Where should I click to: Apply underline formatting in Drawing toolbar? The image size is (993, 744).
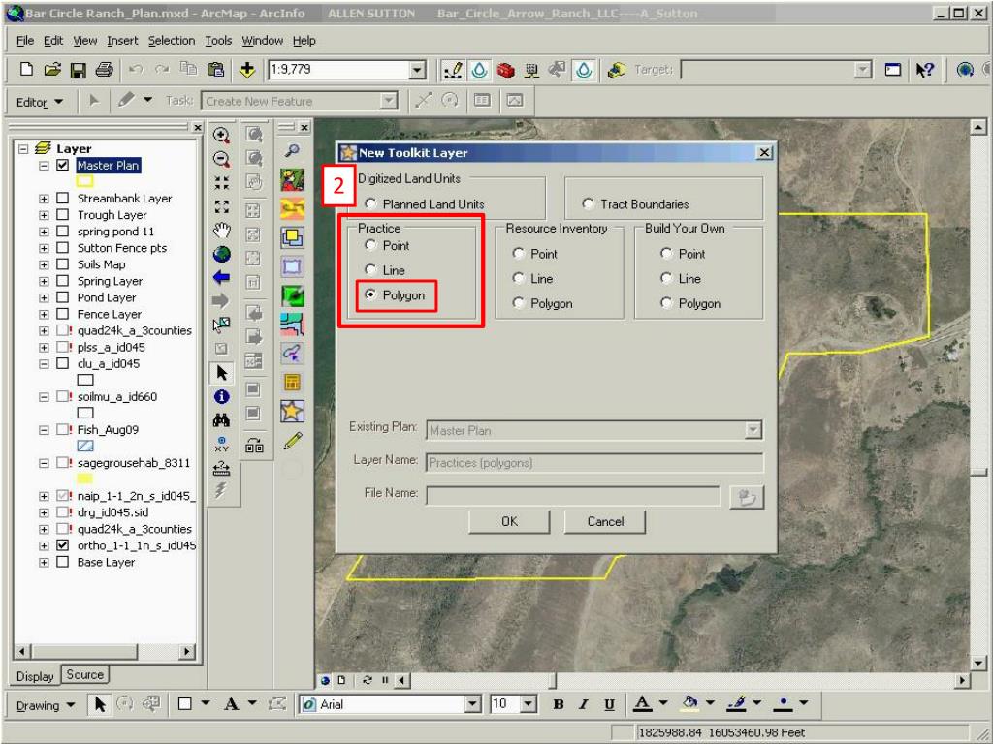tap(609, 704)
